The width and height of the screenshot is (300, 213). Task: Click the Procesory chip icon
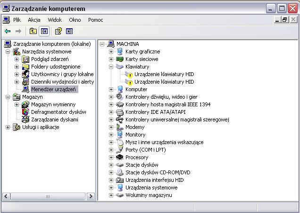[120, 157]
